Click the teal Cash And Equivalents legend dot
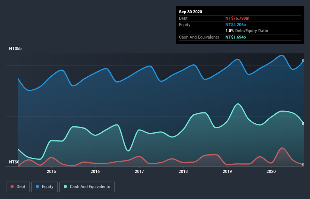 click(x=65, y=187)
